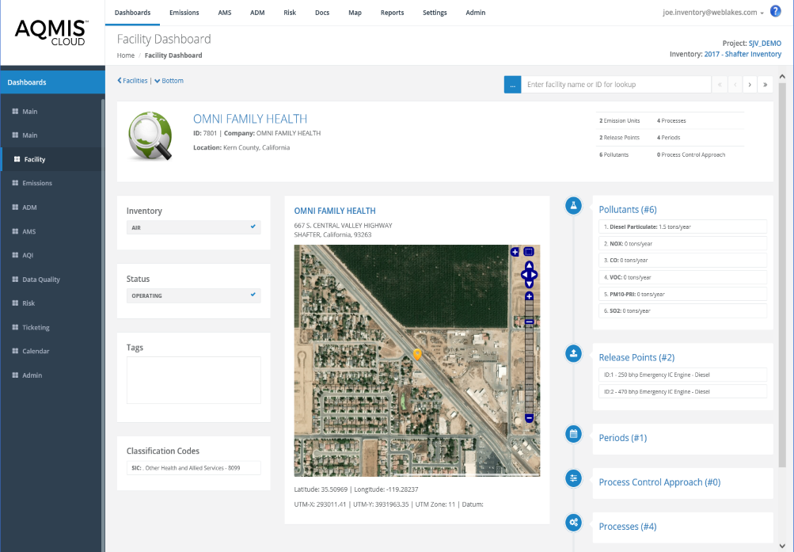Image resolution: width=794 pixels, height=552 pixels.
Task: Open the SJV_DEMO project link
Action: pos(765,44)
